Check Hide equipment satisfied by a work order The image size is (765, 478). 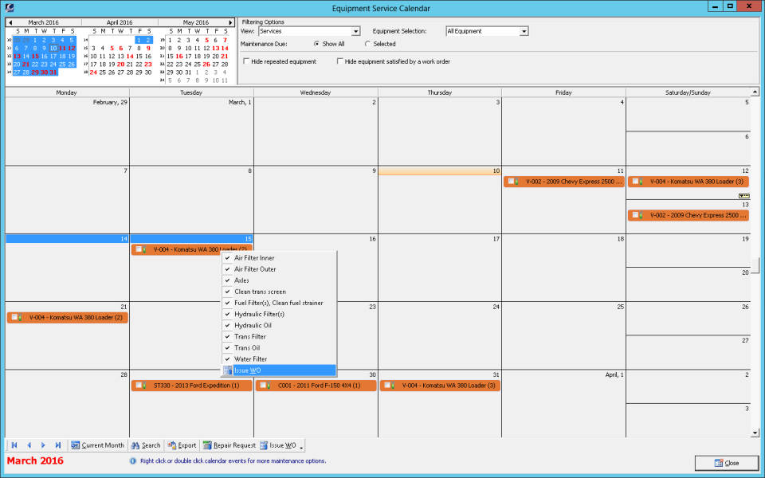tap(340, 61)
